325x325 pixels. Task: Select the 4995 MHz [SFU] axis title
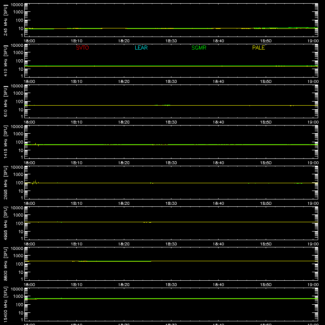tap(5, 223)
